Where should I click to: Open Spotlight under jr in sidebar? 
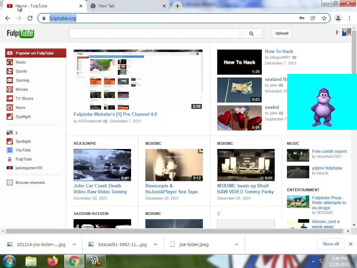click(x=23, y=141)
